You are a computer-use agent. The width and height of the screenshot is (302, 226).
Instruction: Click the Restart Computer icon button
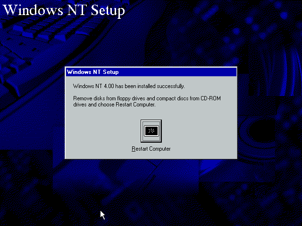(x=151, y=131)
